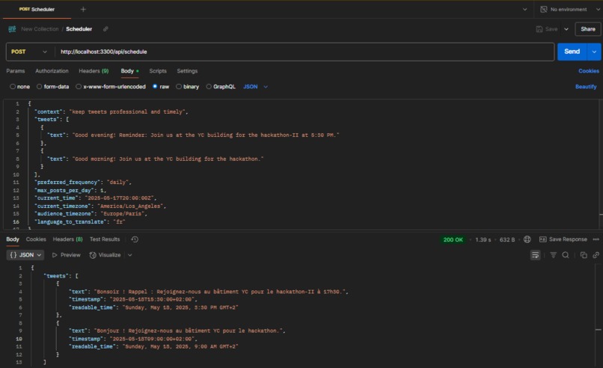Image resolution: width=603 pixels, height=368 pixels.
Task: Open the No environment selector
Action: pos(569,9)
